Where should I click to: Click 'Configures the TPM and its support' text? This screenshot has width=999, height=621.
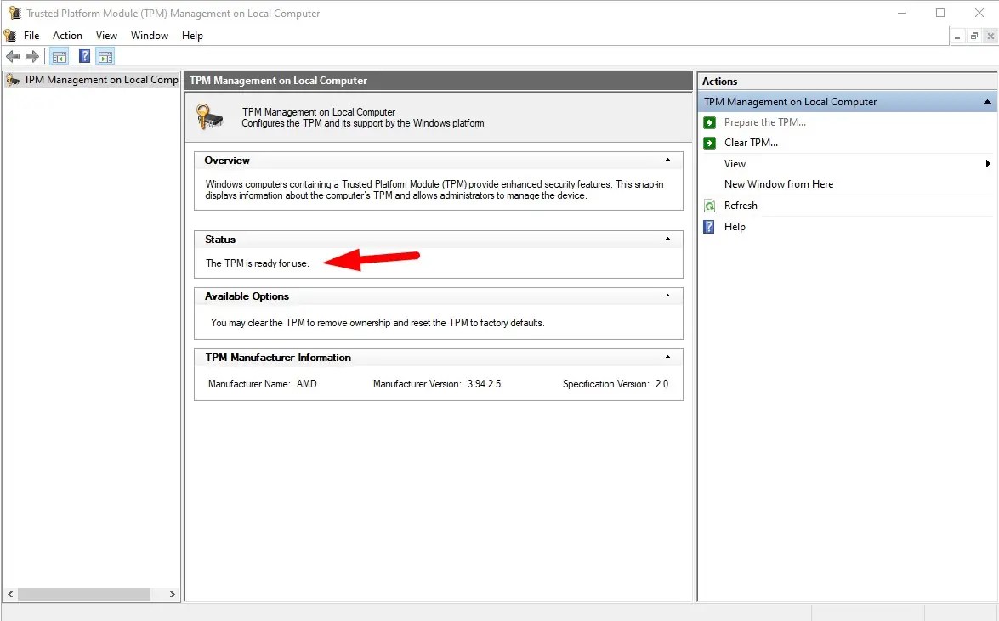click(362, 123)
